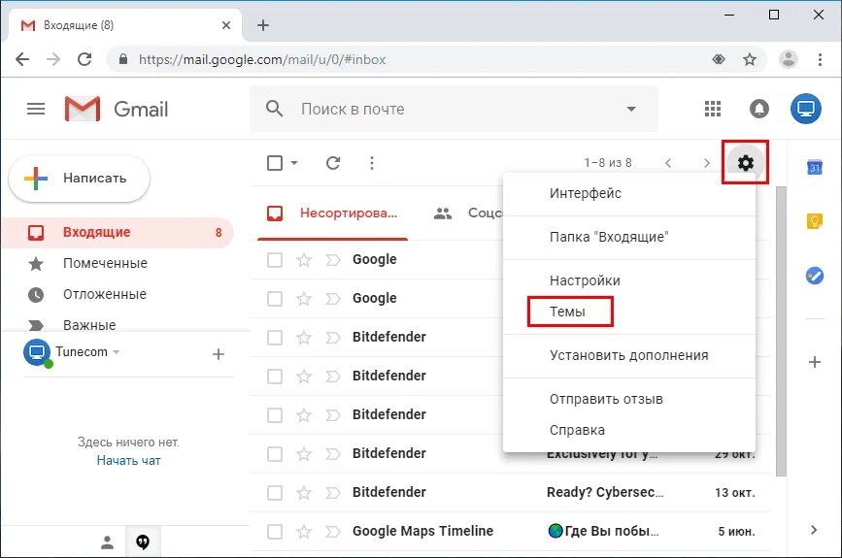Click the message list vertical scrollbar
The image size is (842, 558).
tap(782, 331)
